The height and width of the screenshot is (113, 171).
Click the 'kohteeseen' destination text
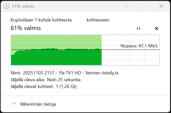pos(98,20)
